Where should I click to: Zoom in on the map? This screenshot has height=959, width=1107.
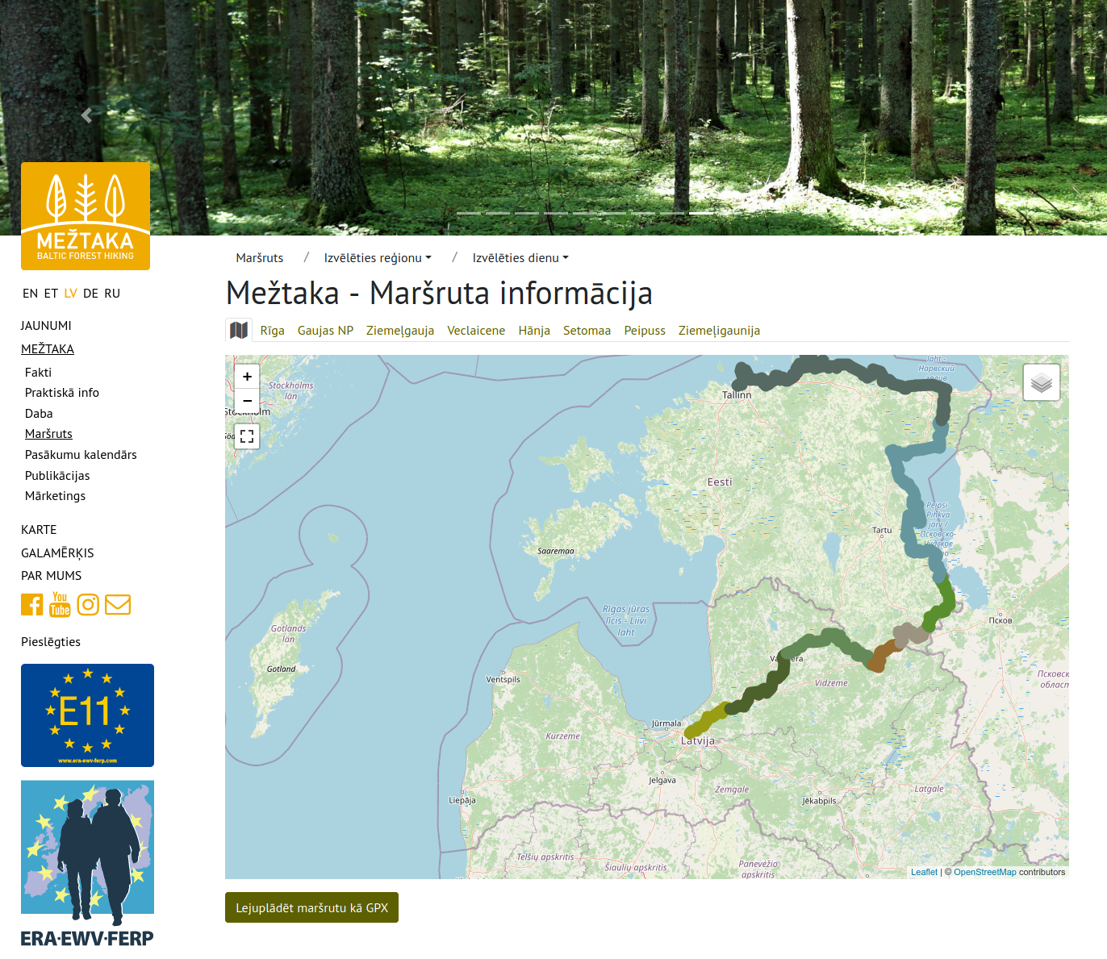pyautogui.click(x=247, y=377)
